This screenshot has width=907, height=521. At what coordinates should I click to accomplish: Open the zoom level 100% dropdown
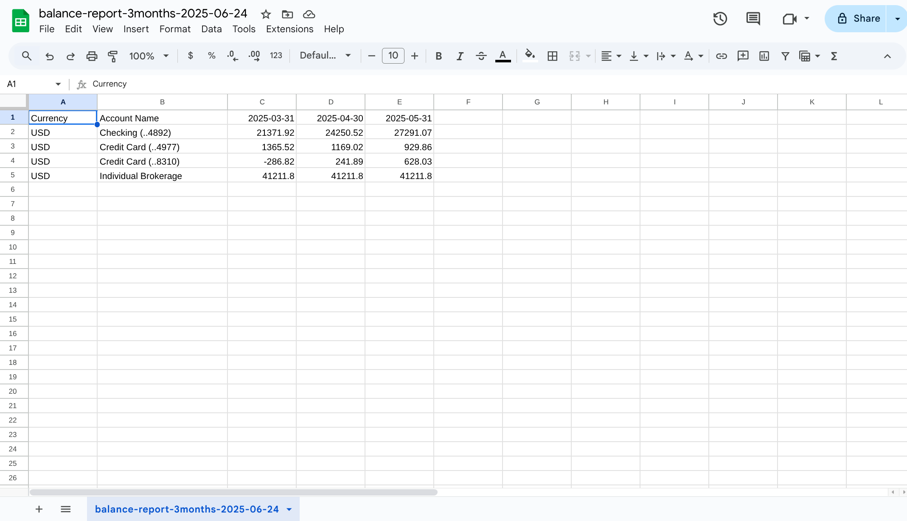tap(149, 56)
